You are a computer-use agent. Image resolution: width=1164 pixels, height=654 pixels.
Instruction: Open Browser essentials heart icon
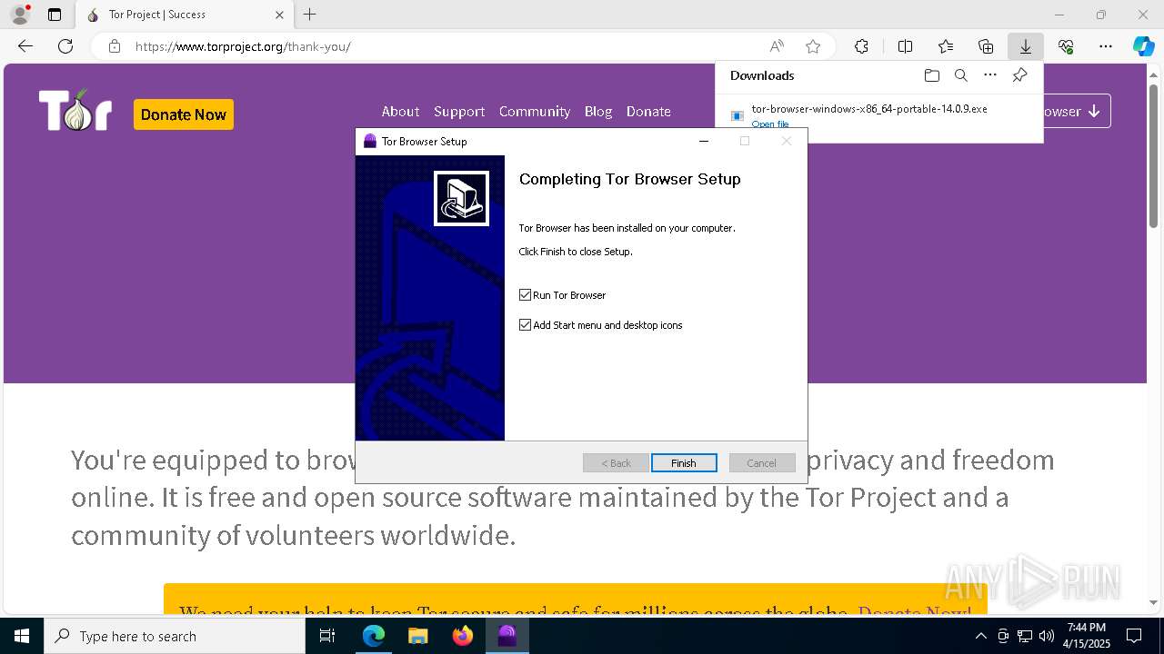tap(1066, 46)
